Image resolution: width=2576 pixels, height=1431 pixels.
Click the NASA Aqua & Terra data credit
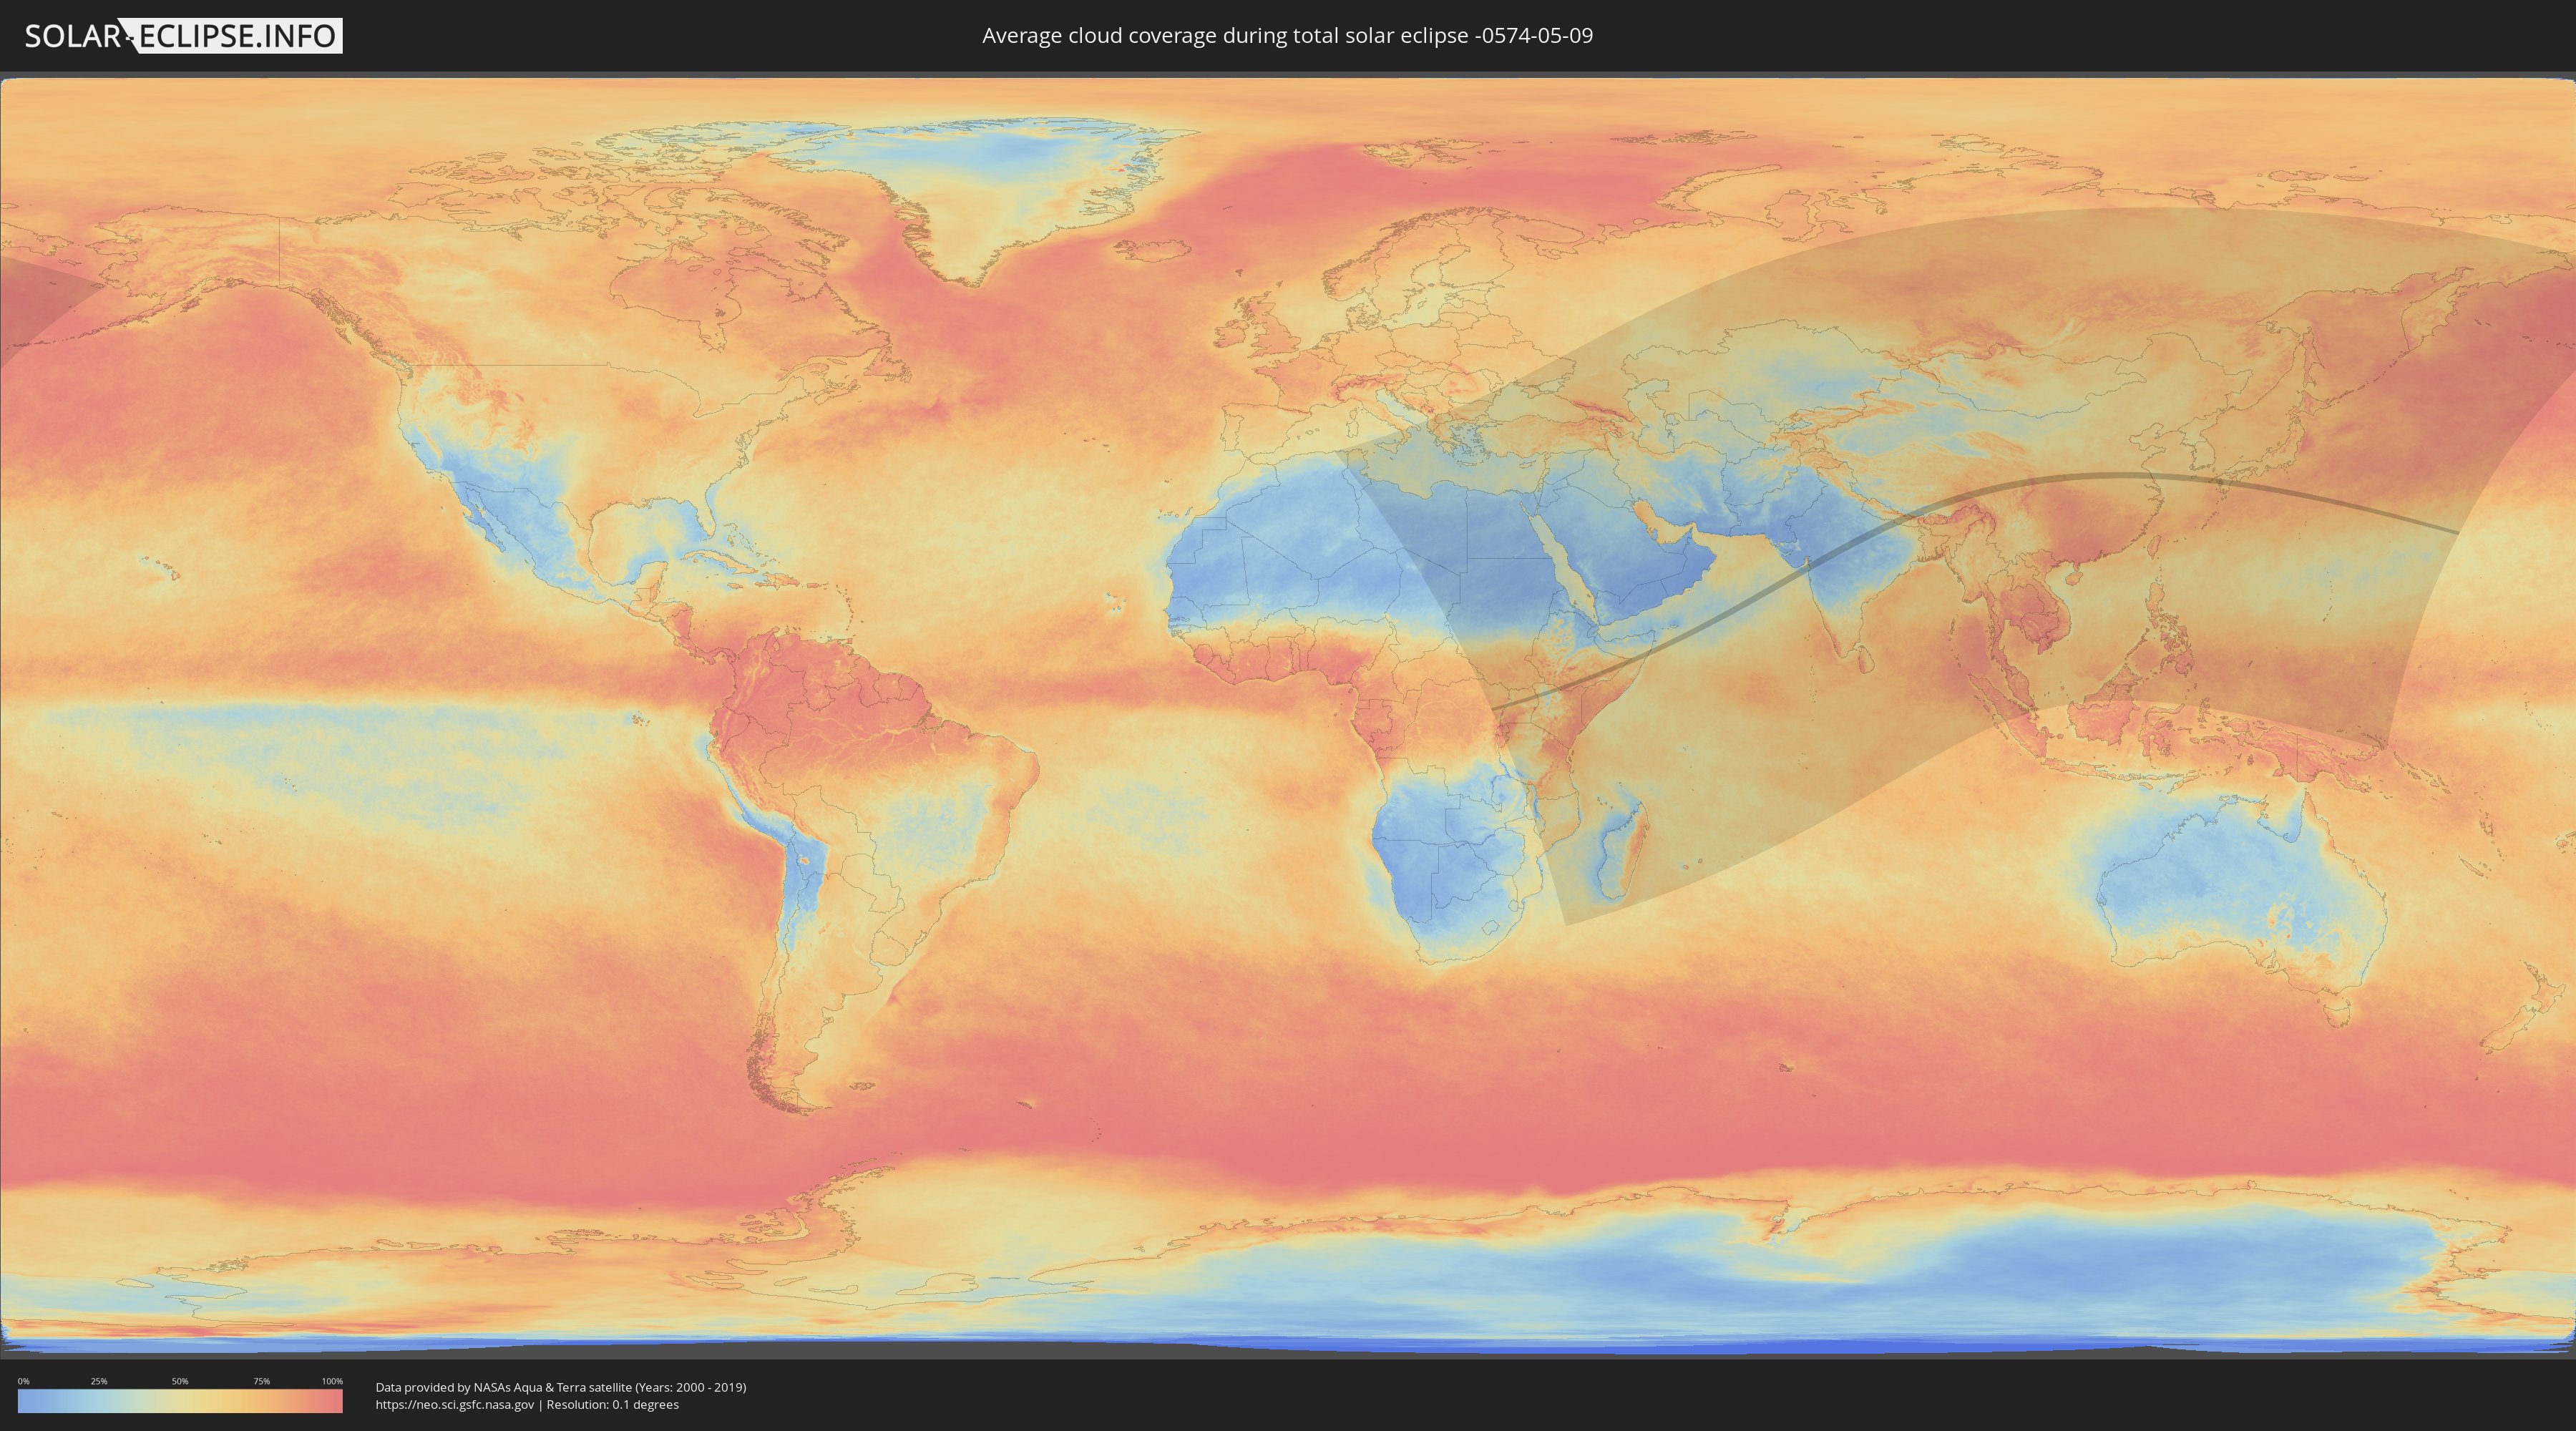pos(560,1387)
